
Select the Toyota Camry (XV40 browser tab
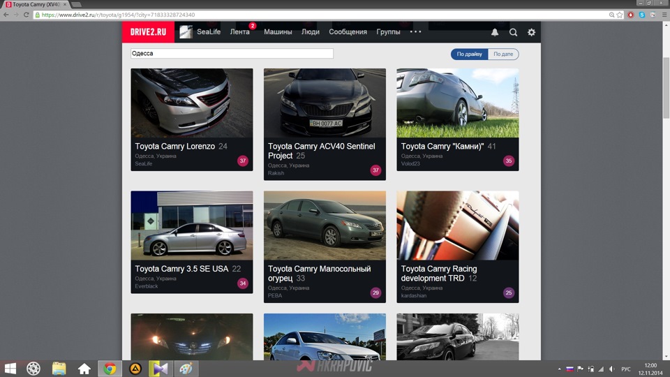pos(36,4)
